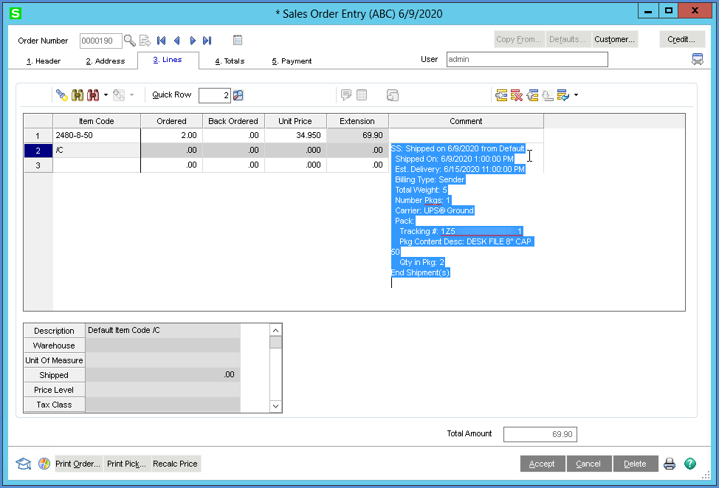Click the colorful globe icon at bottom

44,464
